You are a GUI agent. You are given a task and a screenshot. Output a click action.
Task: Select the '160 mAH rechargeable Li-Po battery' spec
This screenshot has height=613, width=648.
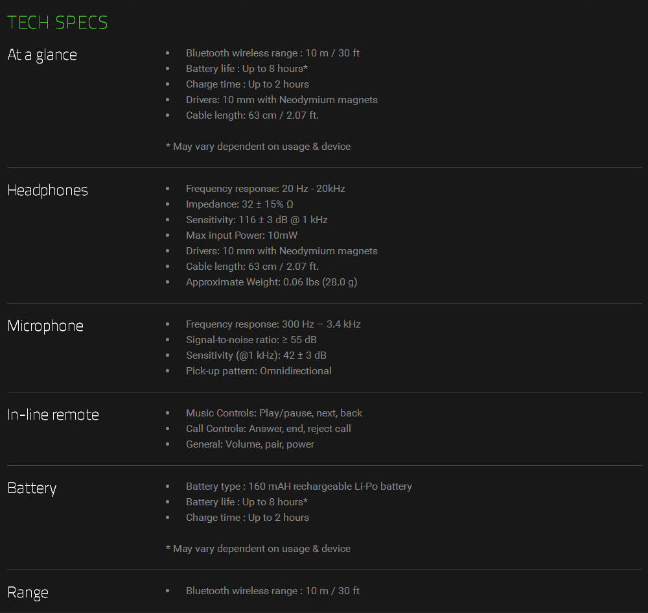pyautogui.click(x=299, y=486)
